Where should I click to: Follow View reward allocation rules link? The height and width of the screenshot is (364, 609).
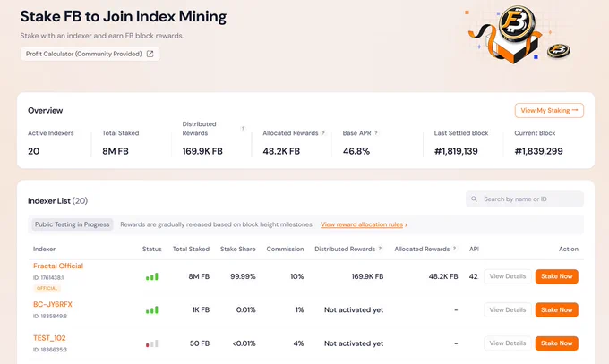[364, 224]
